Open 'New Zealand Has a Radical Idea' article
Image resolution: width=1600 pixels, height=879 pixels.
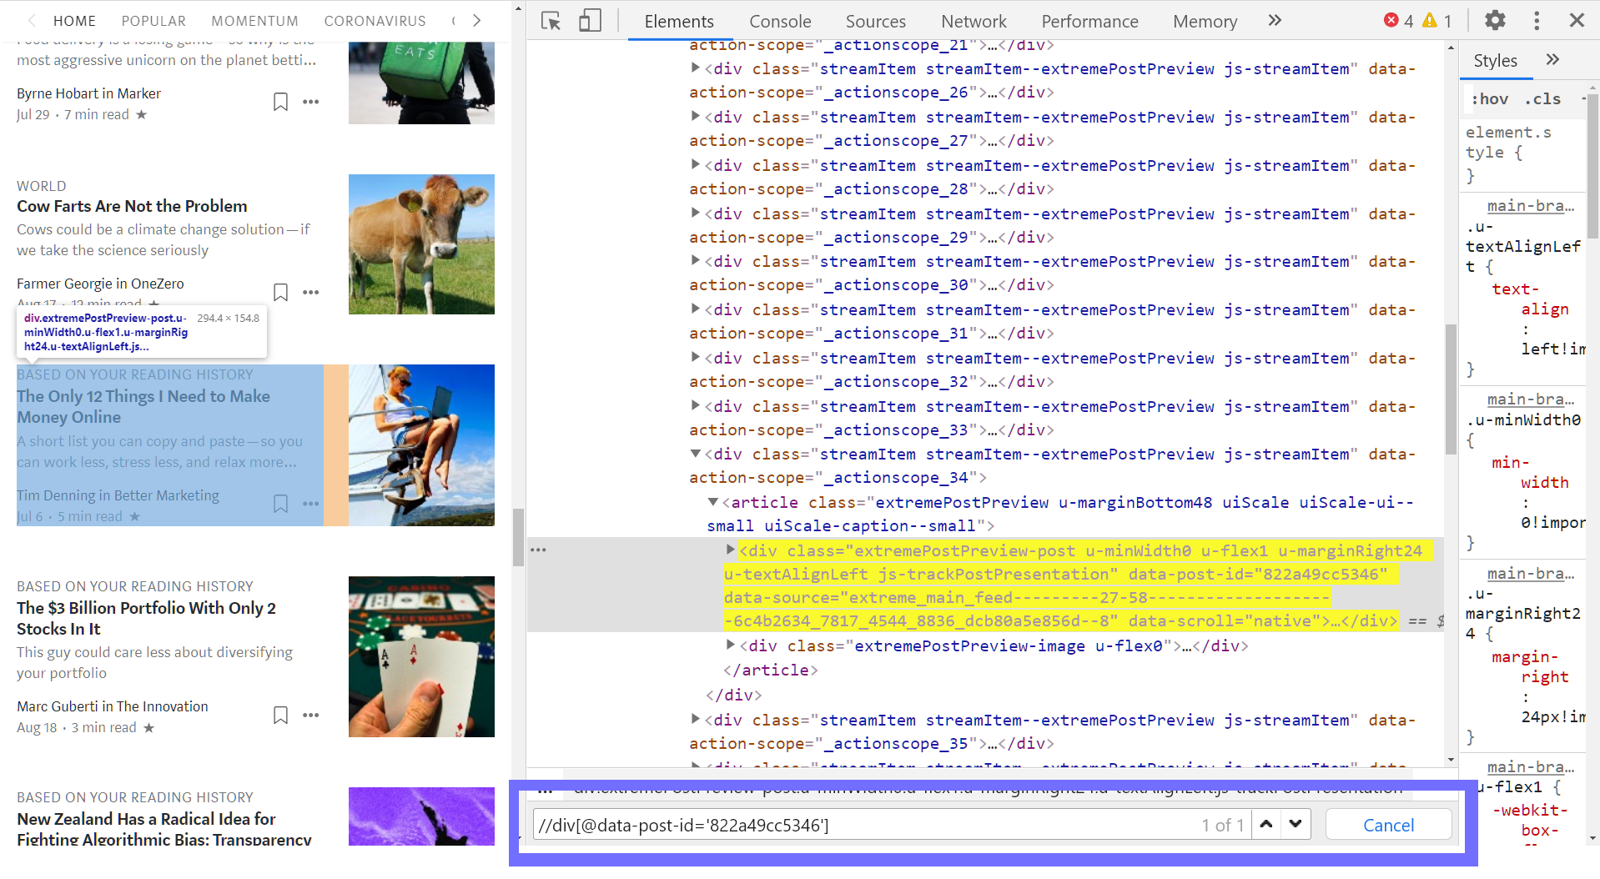pos(164,829)
